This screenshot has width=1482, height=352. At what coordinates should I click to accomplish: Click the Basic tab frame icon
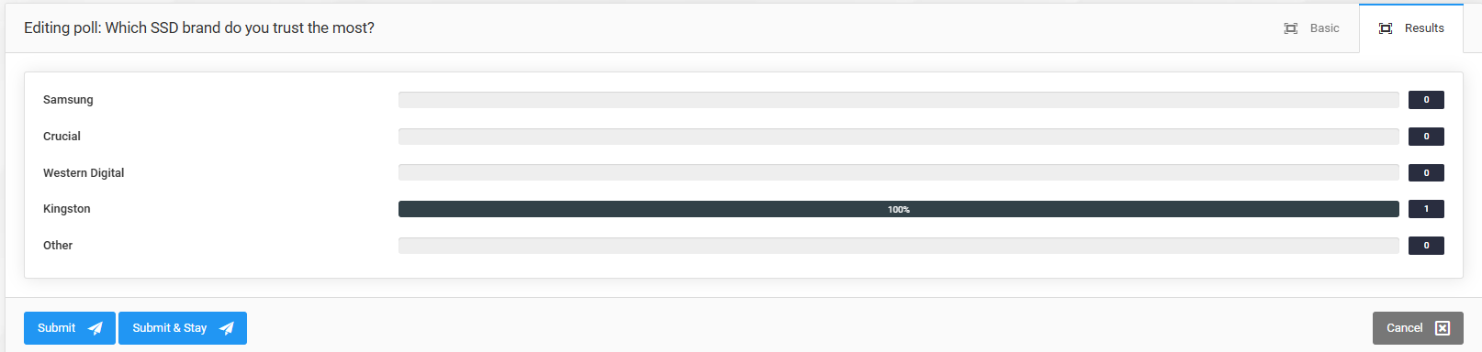point(1290,28)
